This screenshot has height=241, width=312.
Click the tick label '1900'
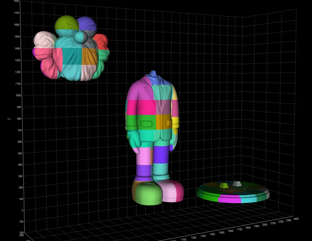click(256, 226)
